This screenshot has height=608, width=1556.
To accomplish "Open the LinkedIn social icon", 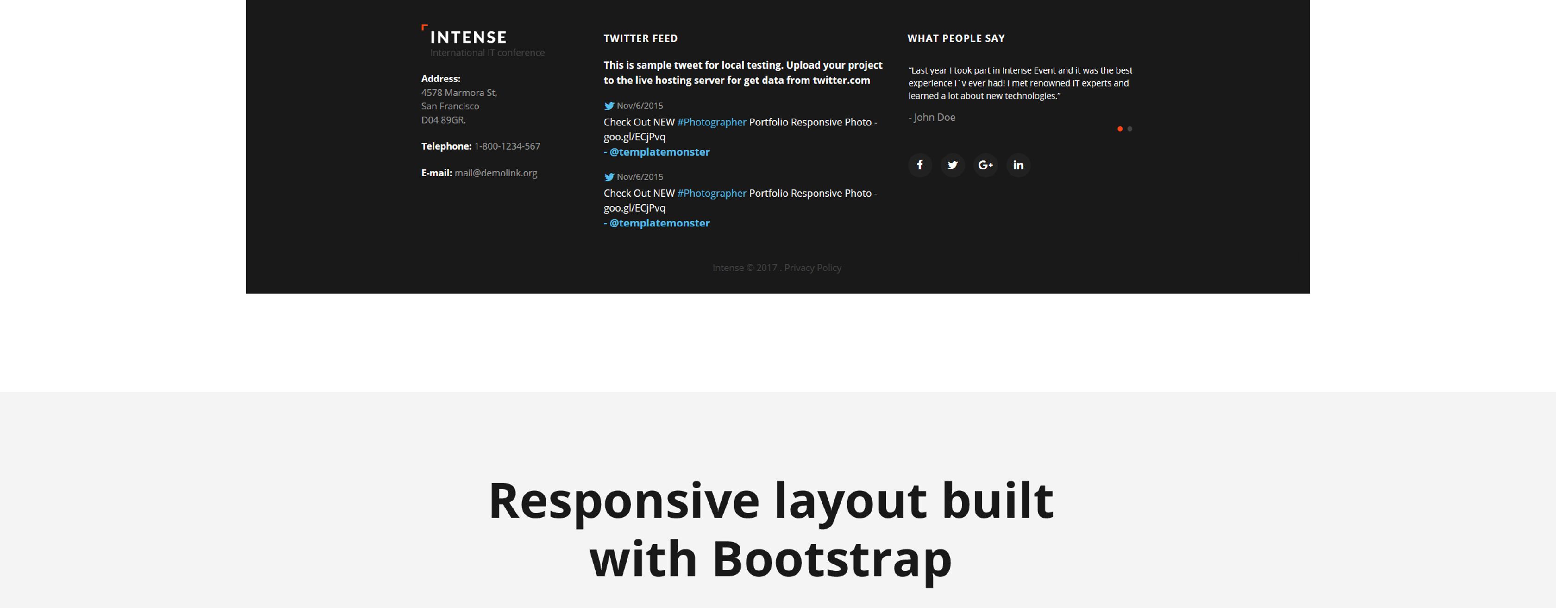I will [1018, 165].
